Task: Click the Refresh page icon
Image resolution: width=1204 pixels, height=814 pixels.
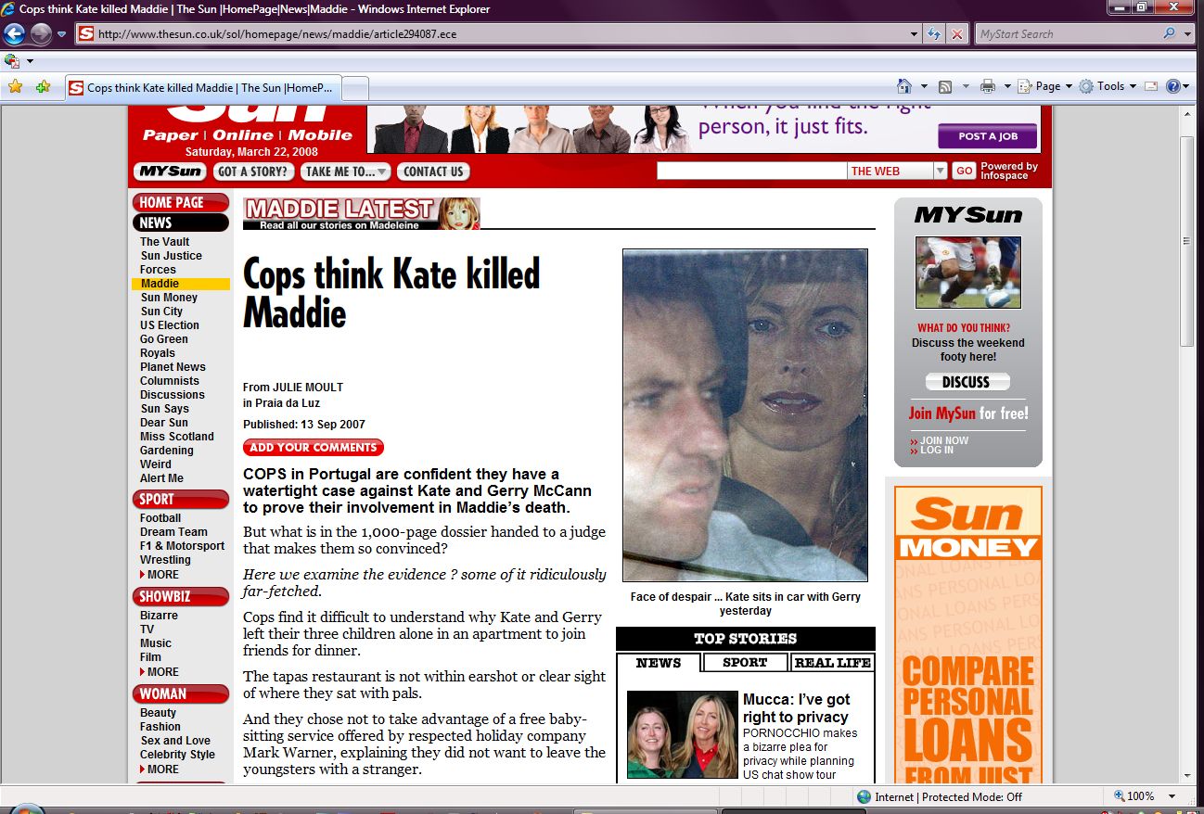Action: (x=935, y=34)
